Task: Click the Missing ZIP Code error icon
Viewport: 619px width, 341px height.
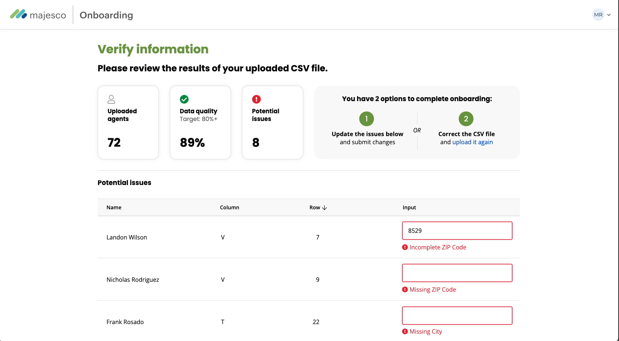Action: click(405, 290)
